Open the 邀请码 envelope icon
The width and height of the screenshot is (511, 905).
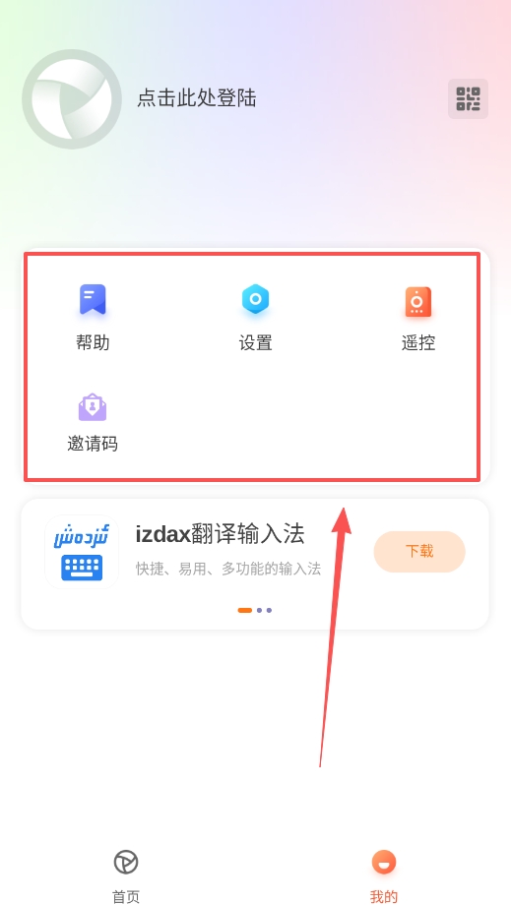[x=93, y=407]
